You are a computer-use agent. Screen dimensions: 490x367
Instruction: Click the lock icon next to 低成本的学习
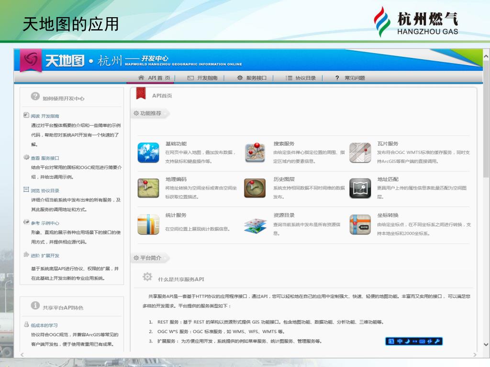[x=27, y=324]
